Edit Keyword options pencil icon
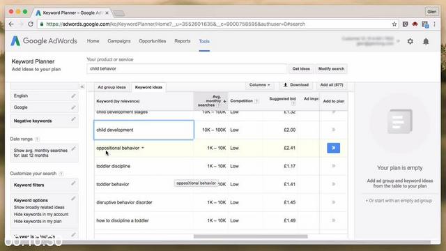446x251 pixels. [x=73, y=198]
